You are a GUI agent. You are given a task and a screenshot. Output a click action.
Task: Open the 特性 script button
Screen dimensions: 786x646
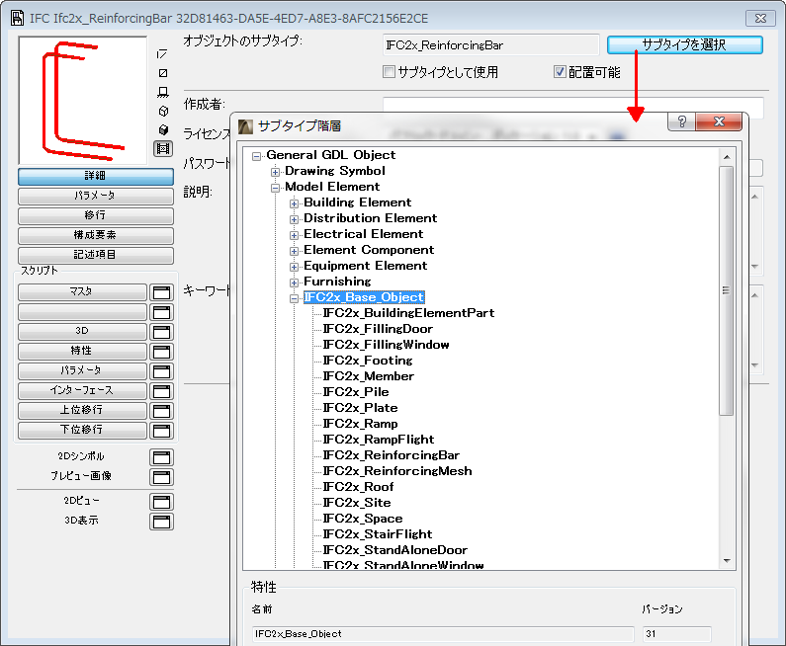[82, 351]
